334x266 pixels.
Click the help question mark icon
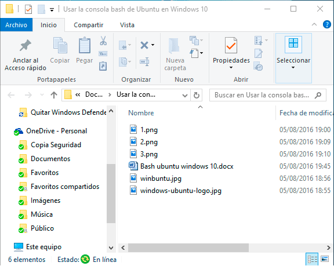click(327, 24)
